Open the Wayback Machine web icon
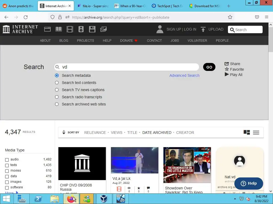This screenshot has width=273, height=204. [x=47, y=29]
